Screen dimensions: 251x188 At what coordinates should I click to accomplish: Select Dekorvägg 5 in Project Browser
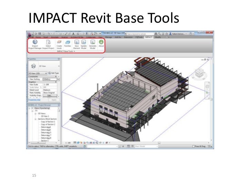click(46, 133)
